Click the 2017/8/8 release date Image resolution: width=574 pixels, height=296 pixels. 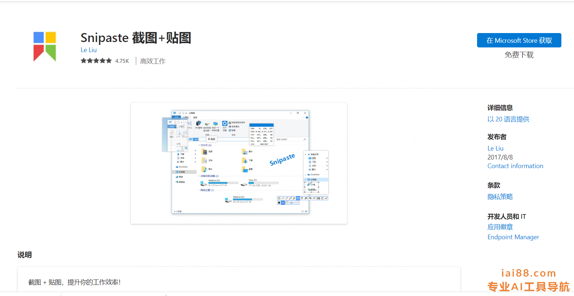tap(500, 157)
